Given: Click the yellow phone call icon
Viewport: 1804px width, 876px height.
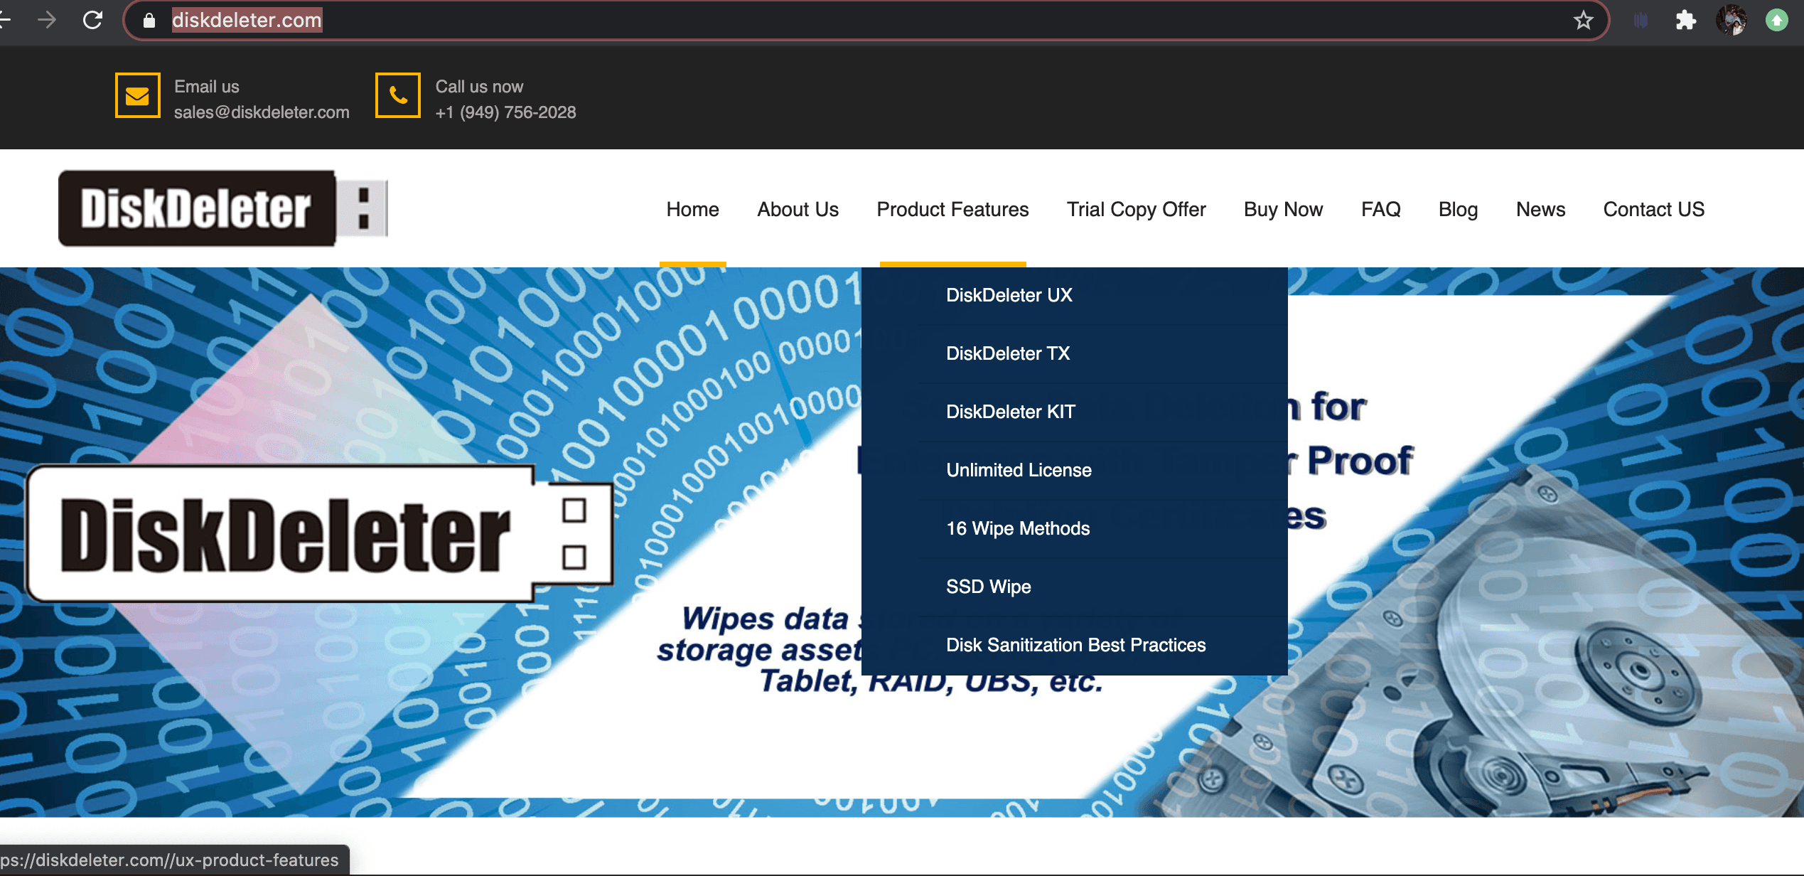Looking at the screenshot, I should pyautogui.click(x=398, y=95).
